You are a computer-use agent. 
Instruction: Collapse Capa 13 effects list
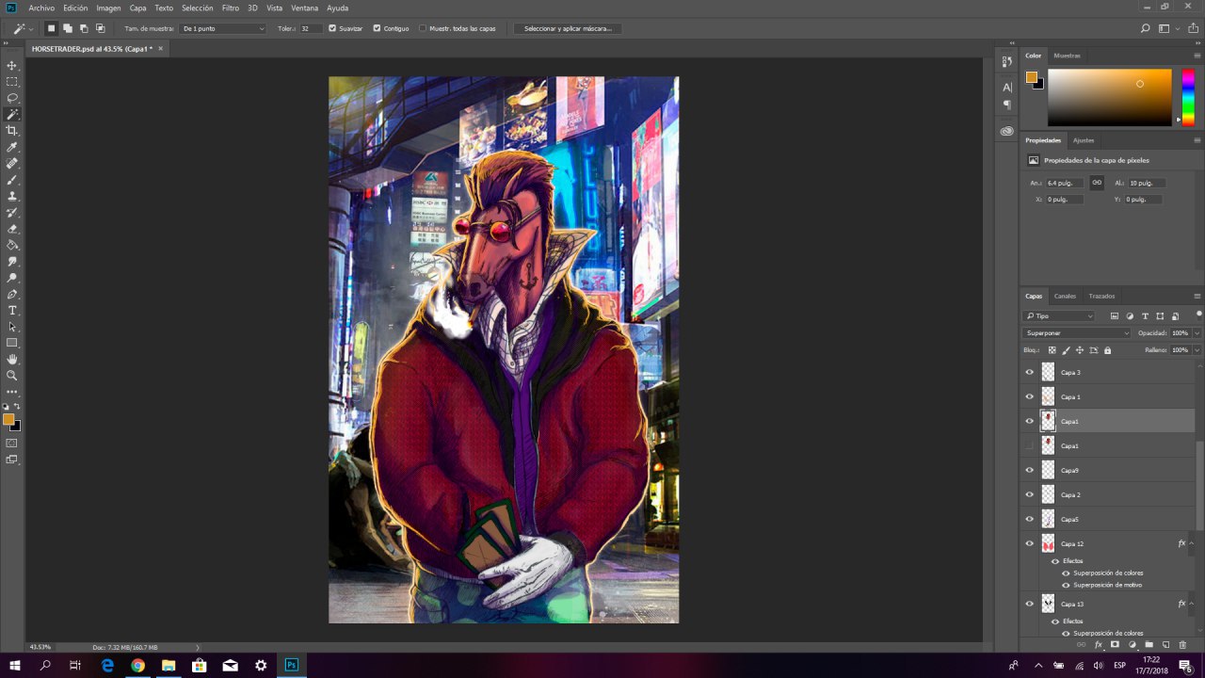(1192, 604)
